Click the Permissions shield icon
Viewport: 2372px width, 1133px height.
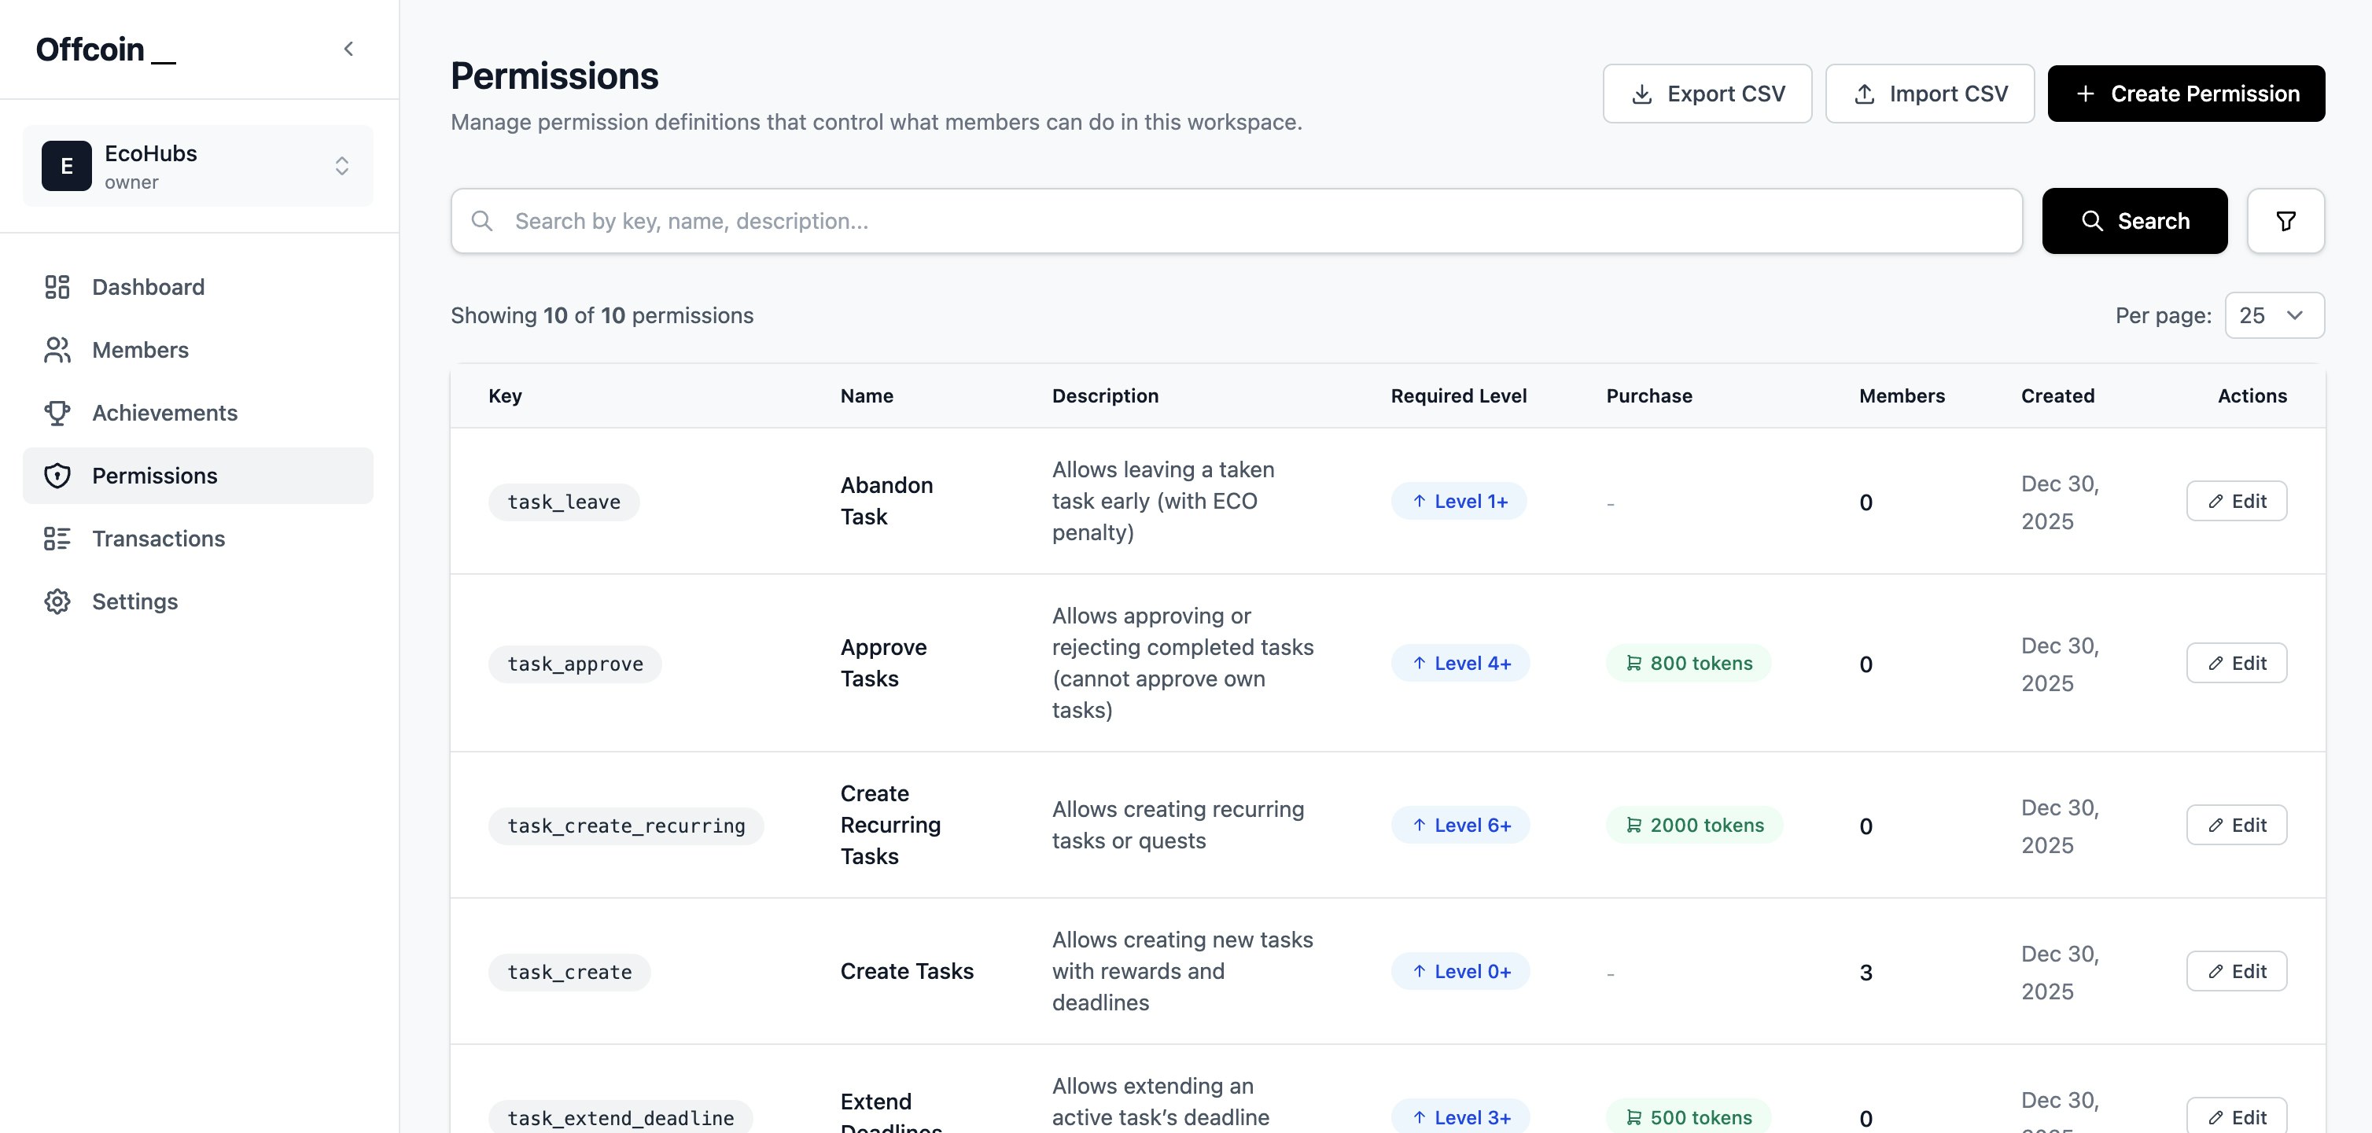click(57, 476)
